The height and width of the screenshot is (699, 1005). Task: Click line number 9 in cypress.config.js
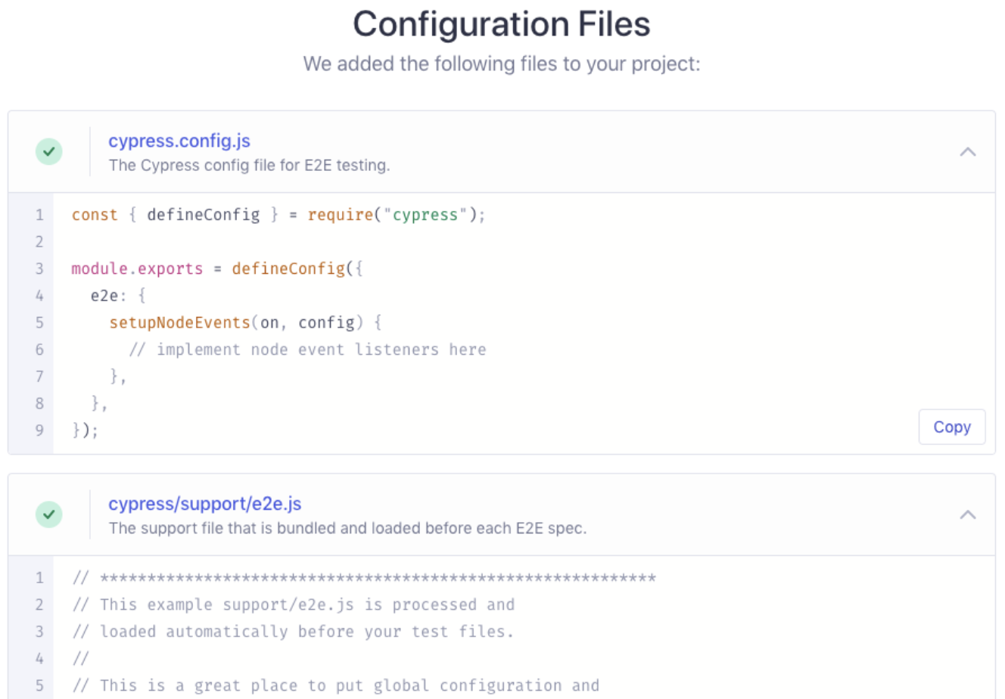39,430
